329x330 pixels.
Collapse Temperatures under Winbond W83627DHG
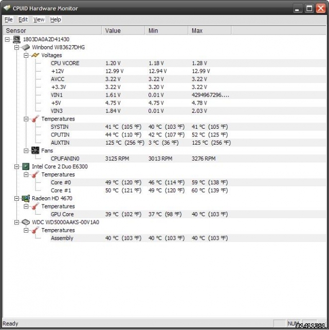click(x=26, y=119)
